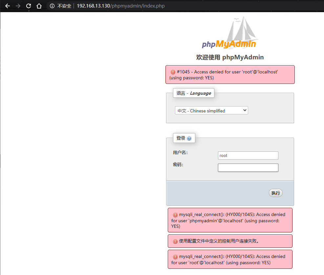324x275 pixels.
Task: Reload the page with refresh icon
Action: [29, 6]
